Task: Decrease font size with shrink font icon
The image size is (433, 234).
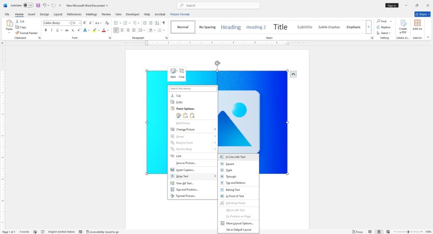Action: coord(90,23)
